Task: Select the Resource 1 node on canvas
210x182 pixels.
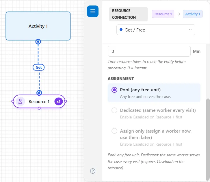Action: [x=39, y=101]
